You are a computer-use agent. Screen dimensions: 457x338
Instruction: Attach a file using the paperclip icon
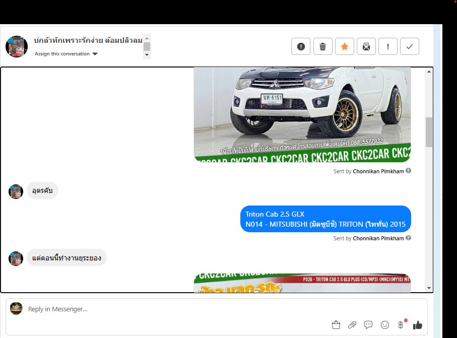click(x=352, y=325)
